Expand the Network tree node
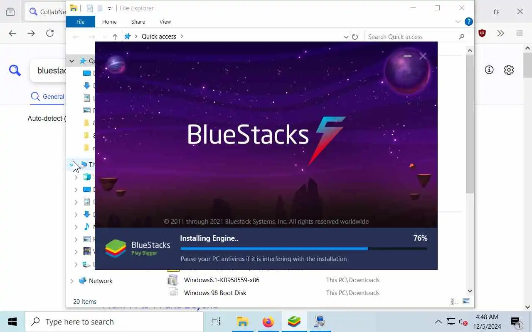The height and width of the screenshot is (332, 532). pos(71,281)
